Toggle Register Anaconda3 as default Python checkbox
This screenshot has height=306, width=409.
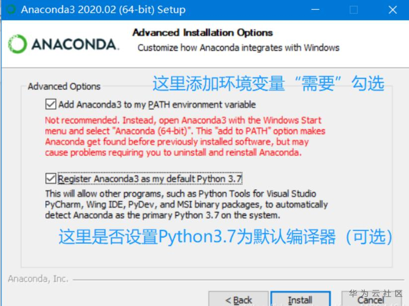click(51, 179)
